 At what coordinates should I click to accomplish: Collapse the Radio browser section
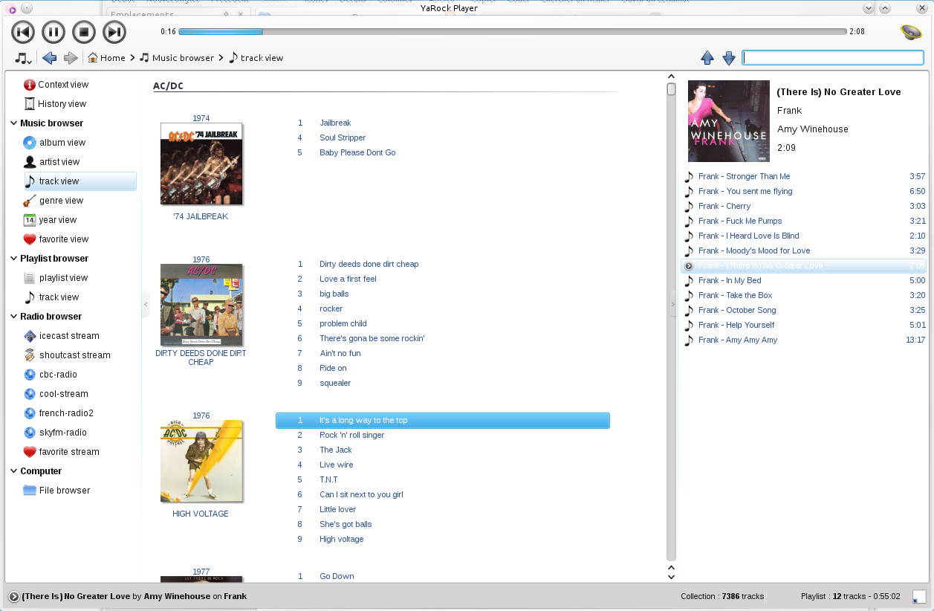tap(14, 317)
